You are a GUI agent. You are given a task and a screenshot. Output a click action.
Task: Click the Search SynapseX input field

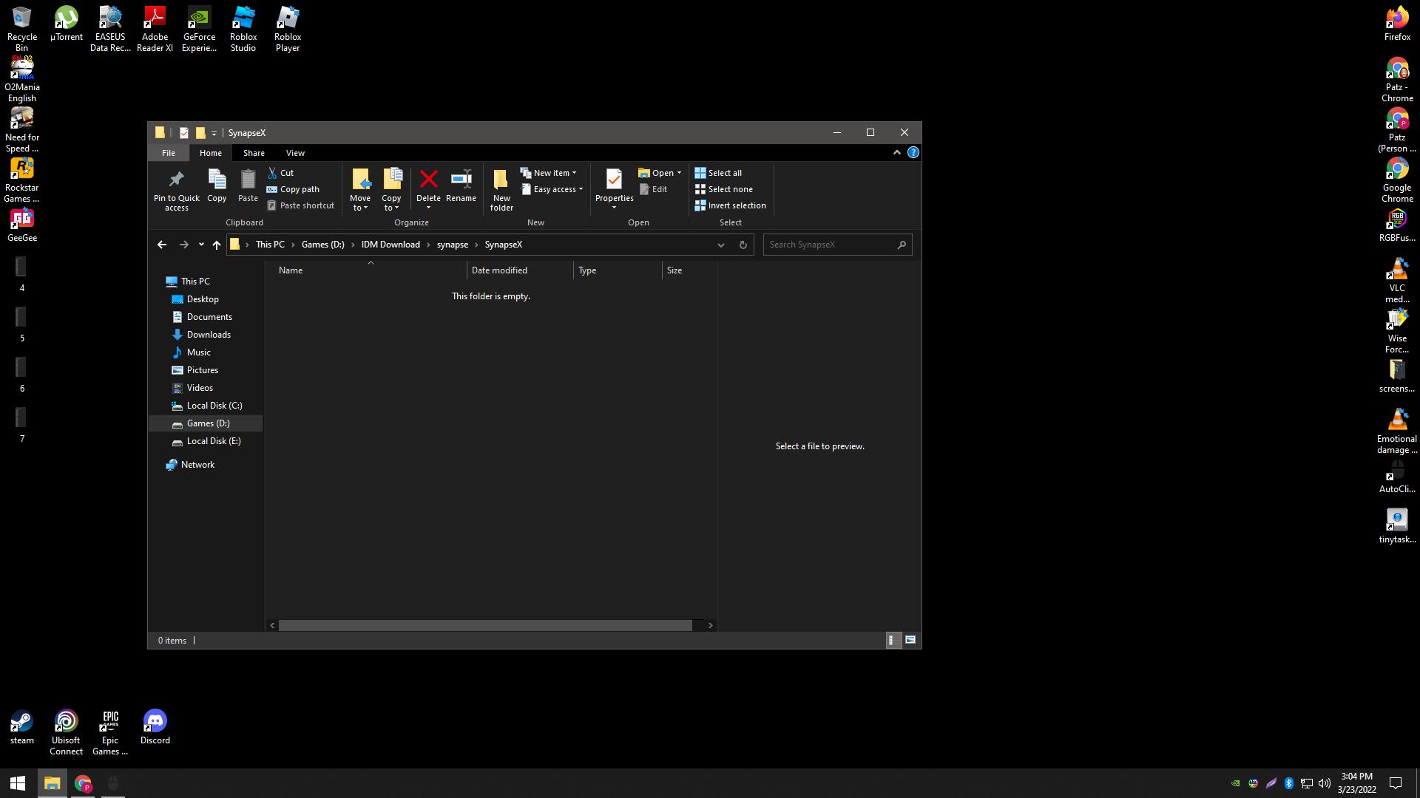click(x=830, y=245)
